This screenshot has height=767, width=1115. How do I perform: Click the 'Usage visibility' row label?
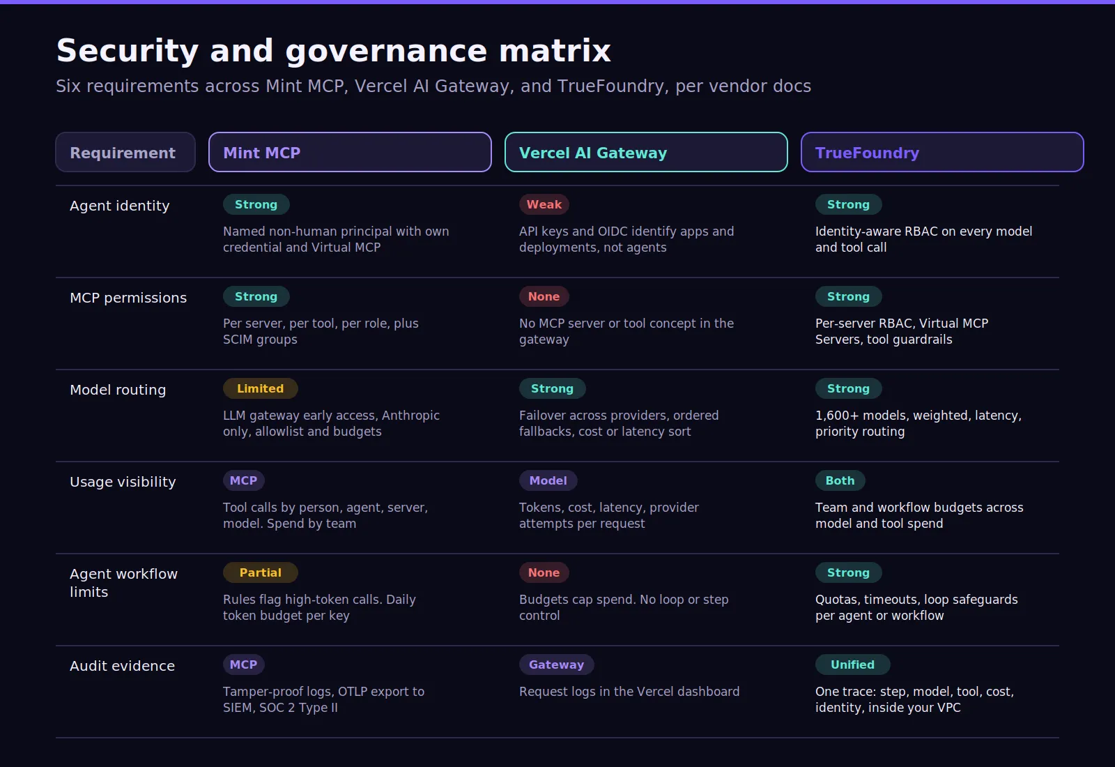[123, 482]
